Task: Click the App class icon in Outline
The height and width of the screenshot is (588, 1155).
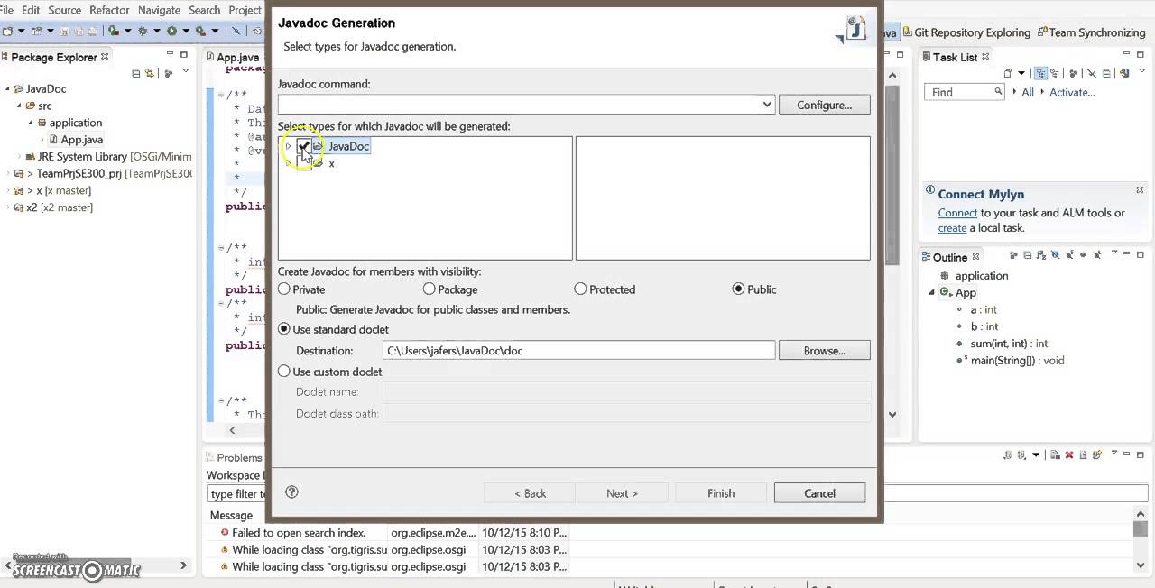Action: pos(945,292)
